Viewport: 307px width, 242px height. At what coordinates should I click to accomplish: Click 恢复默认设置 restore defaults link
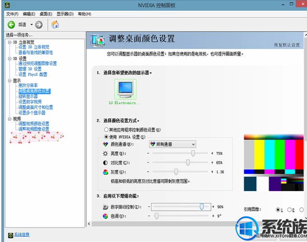(x=287, y=45)
